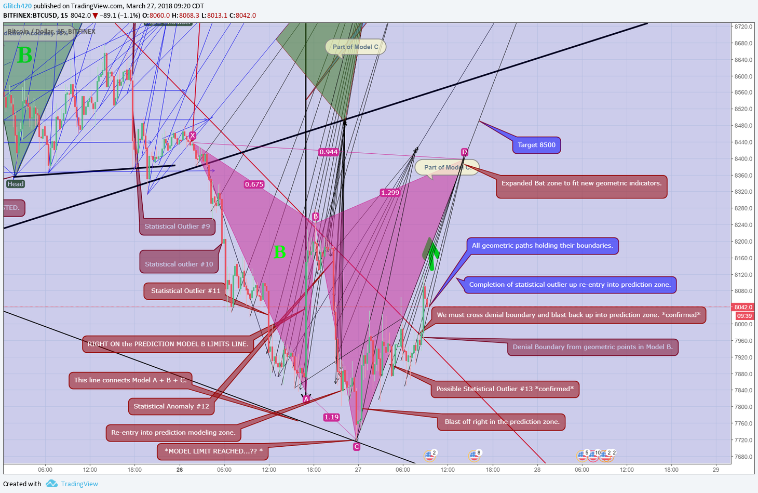Select 'Statistical outlier #10' note
Screen dimensions: 758x493
tap(179, 262)
